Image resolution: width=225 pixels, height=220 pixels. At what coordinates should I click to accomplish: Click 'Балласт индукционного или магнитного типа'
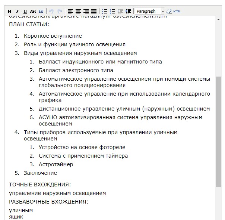[x=100, y=62]
